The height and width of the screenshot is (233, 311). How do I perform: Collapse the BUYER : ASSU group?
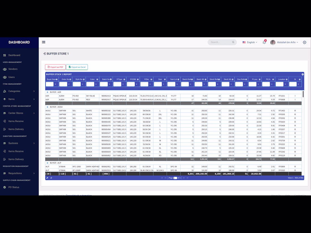click(x=47, y=107)
